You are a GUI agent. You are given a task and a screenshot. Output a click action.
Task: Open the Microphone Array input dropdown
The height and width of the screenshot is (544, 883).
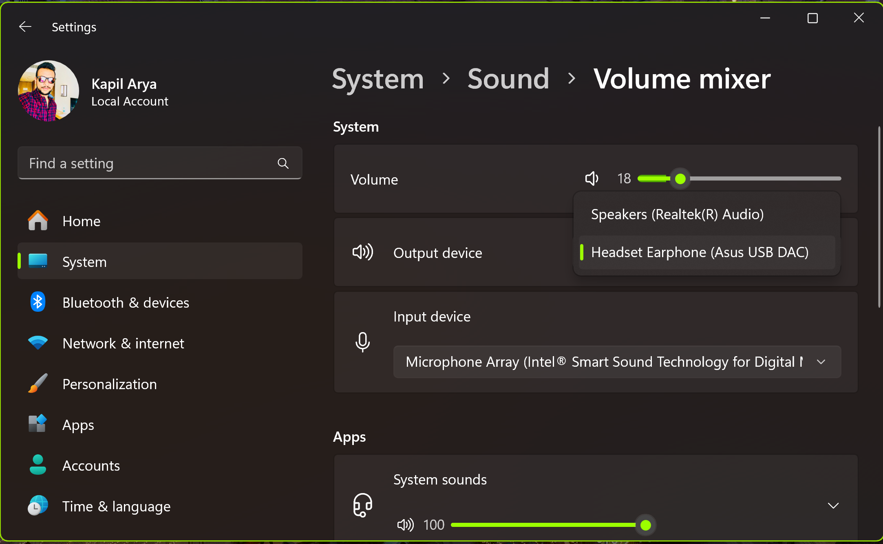617,362
